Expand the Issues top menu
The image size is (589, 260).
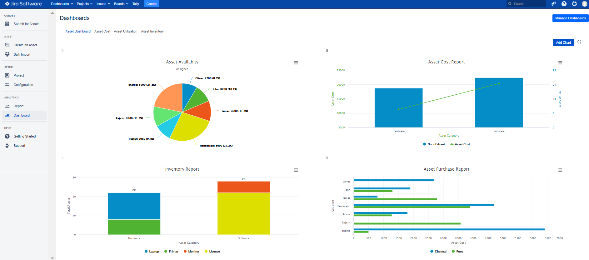click(x=103, y=4)
